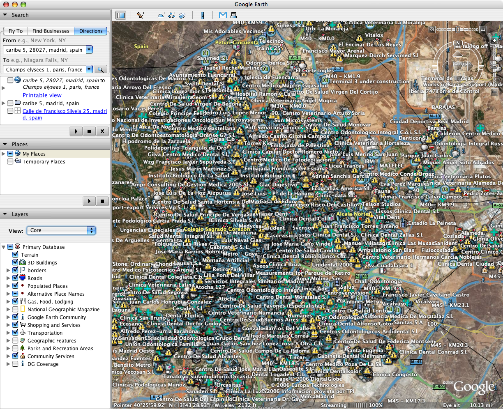503x409 pixels.
Task: Reset view to north with N compass button
Action: point(458,43)
